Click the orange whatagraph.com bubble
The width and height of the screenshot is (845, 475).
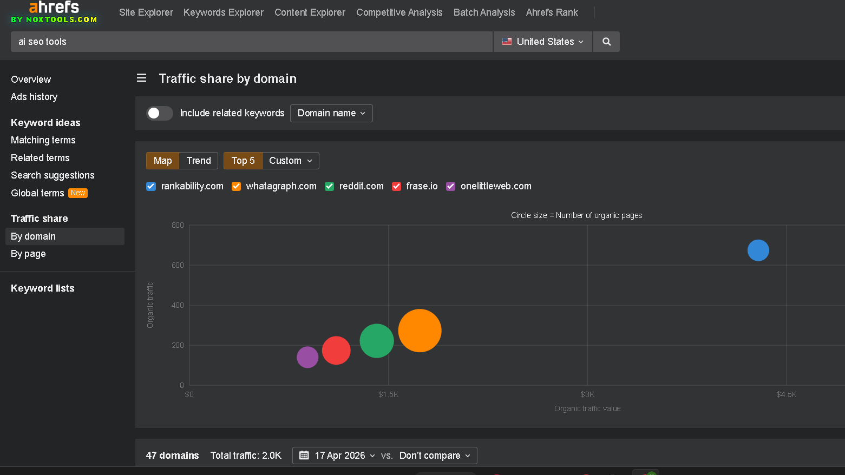point(420,331)
